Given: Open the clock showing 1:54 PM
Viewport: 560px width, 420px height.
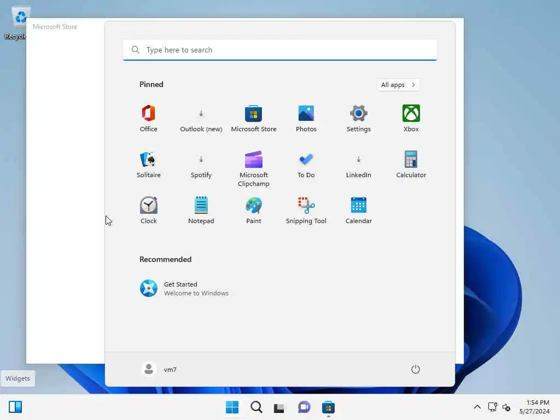Looking at the screenshot, I should click(x=534, y=407).
